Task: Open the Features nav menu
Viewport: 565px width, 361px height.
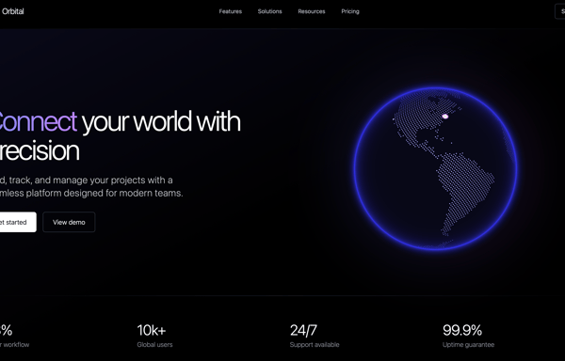Action: (x=231, y=11)
